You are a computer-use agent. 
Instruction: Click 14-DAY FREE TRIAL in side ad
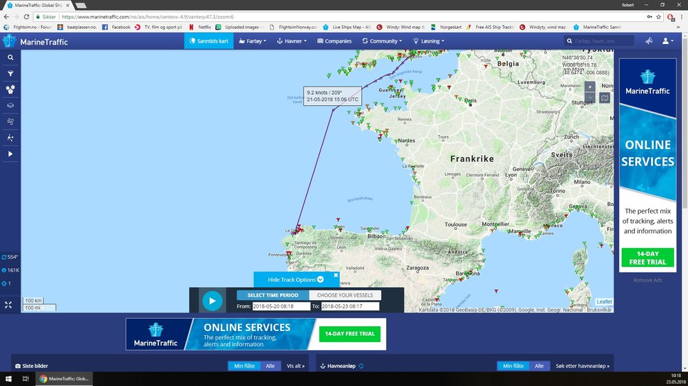(x=647, y=258)
